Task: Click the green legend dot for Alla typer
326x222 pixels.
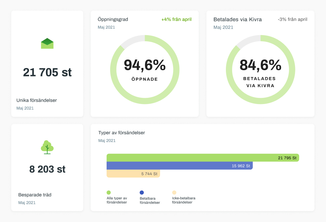Action: 108,192
